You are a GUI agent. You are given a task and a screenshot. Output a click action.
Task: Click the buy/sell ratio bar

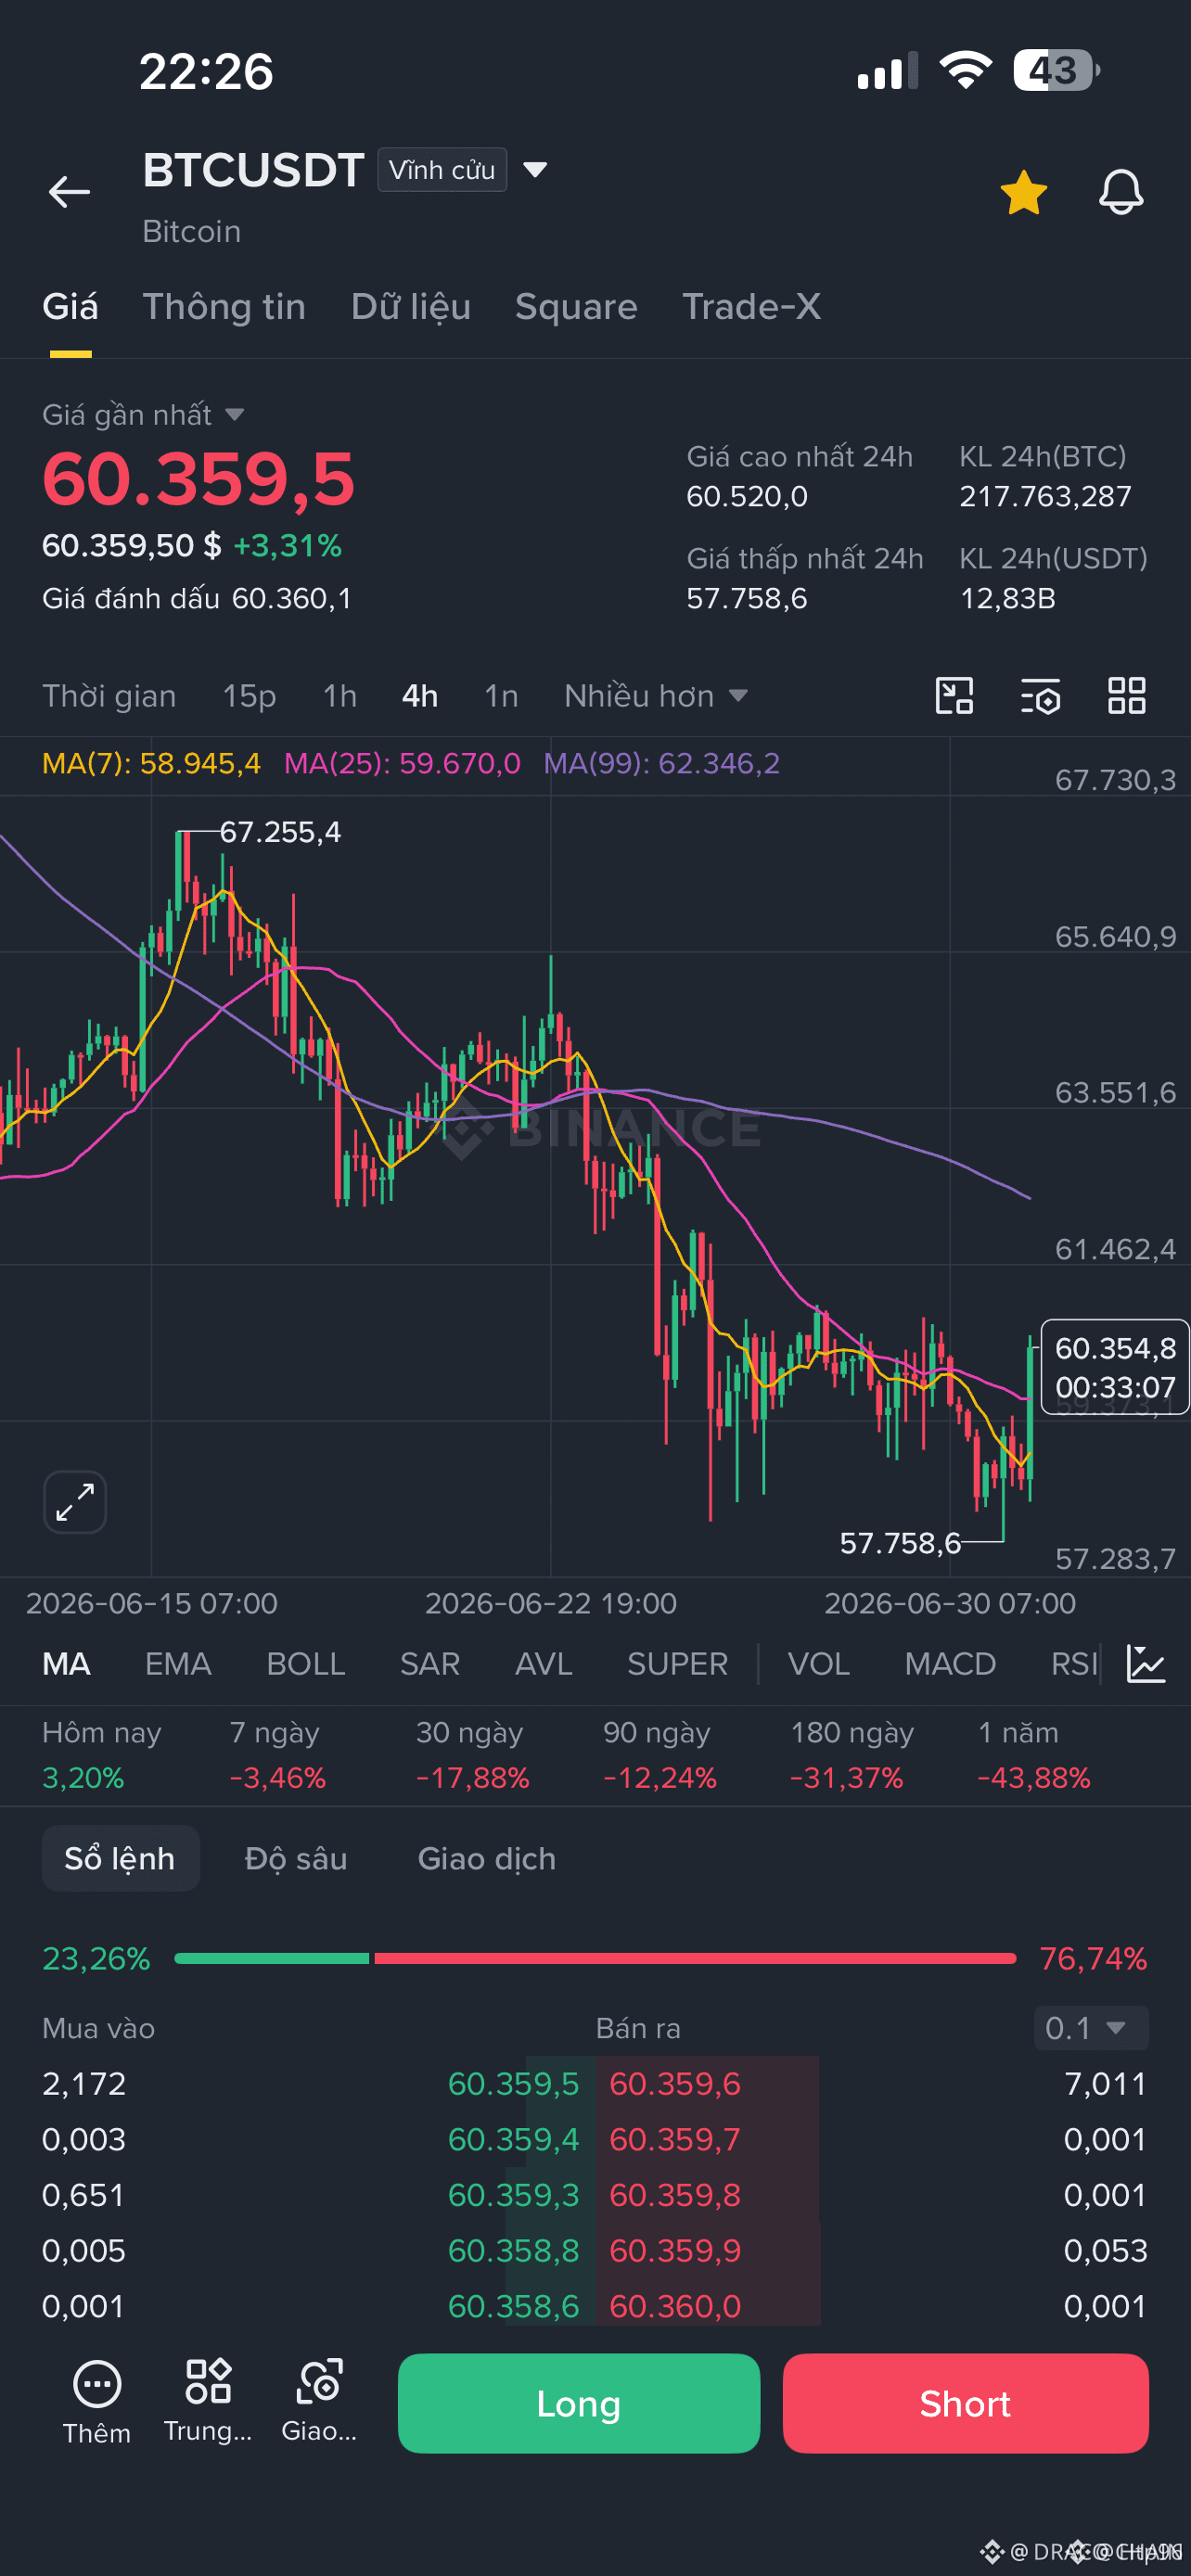point(595,1958)
